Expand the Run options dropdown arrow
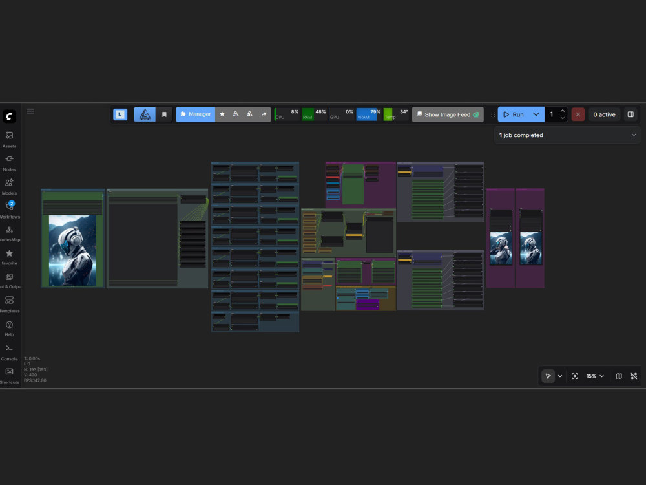The image size is (646, 485). pos(536,114)
